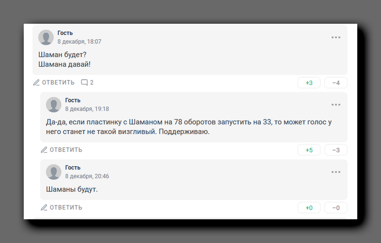
Task: Click the +0 vote counter on the last comment
Action: (309, 207)
